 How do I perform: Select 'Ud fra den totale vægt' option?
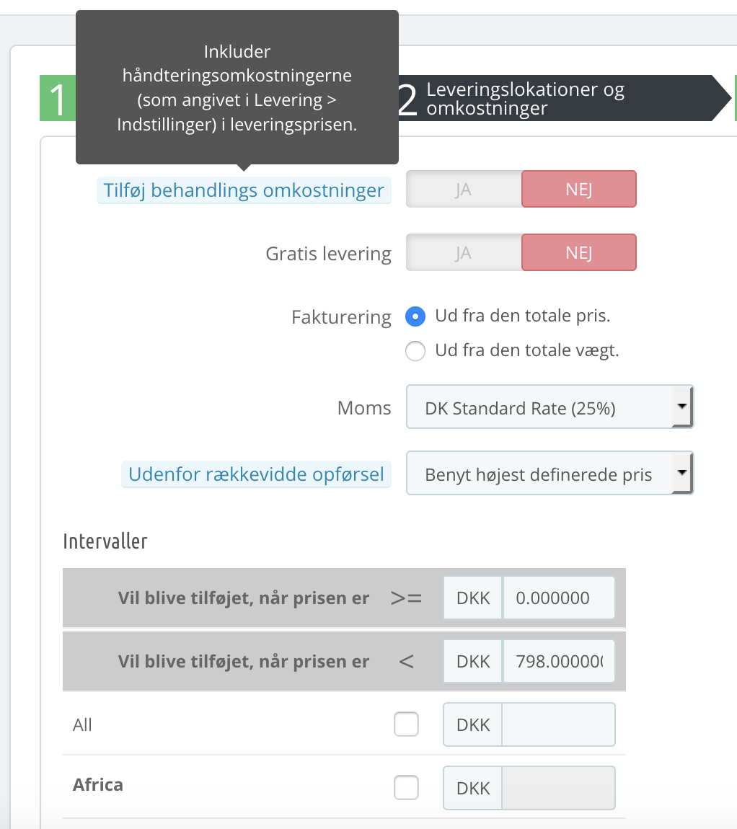pyautogui.click(x=415, y=351)
